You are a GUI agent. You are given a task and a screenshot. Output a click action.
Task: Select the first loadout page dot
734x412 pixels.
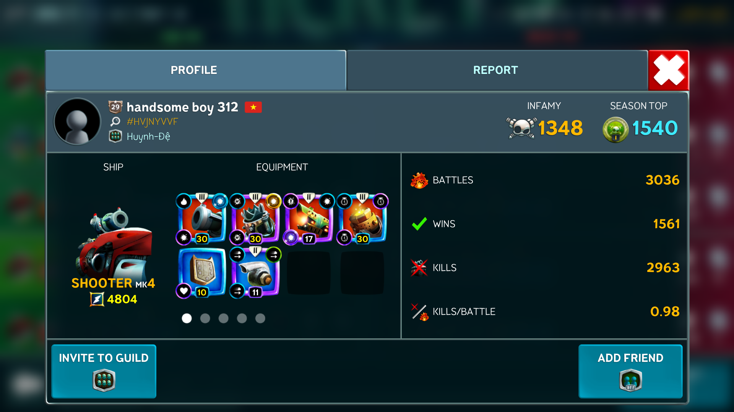click(x=187, y=318)
